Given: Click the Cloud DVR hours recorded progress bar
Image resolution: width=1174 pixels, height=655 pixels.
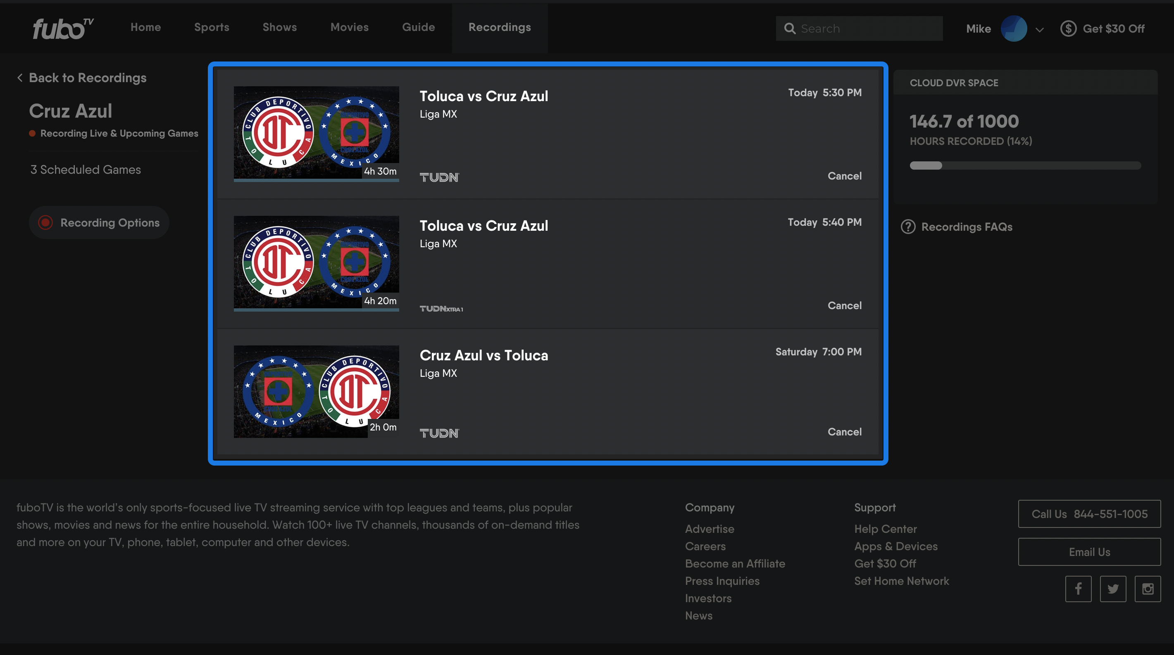Looking at the screenshot, I should (x=1025, y=166).
